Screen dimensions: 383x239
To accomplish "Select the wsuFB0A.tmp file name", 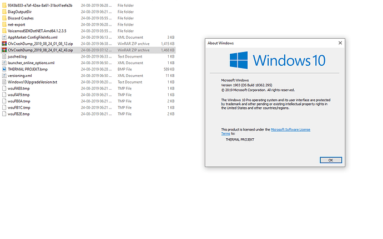I will click(x=19, y=101).
